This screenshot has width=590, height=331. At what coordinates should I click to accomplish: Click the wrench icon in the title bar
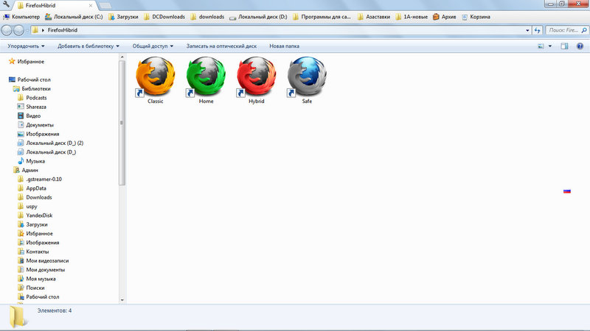(x=7, y=4)
